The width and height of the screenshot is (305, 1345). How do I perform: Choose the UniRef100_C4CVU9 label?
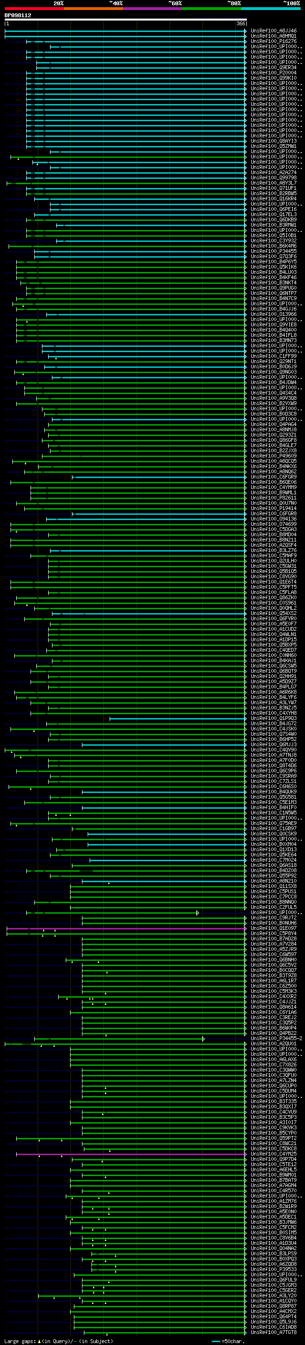click(273, 1112)
